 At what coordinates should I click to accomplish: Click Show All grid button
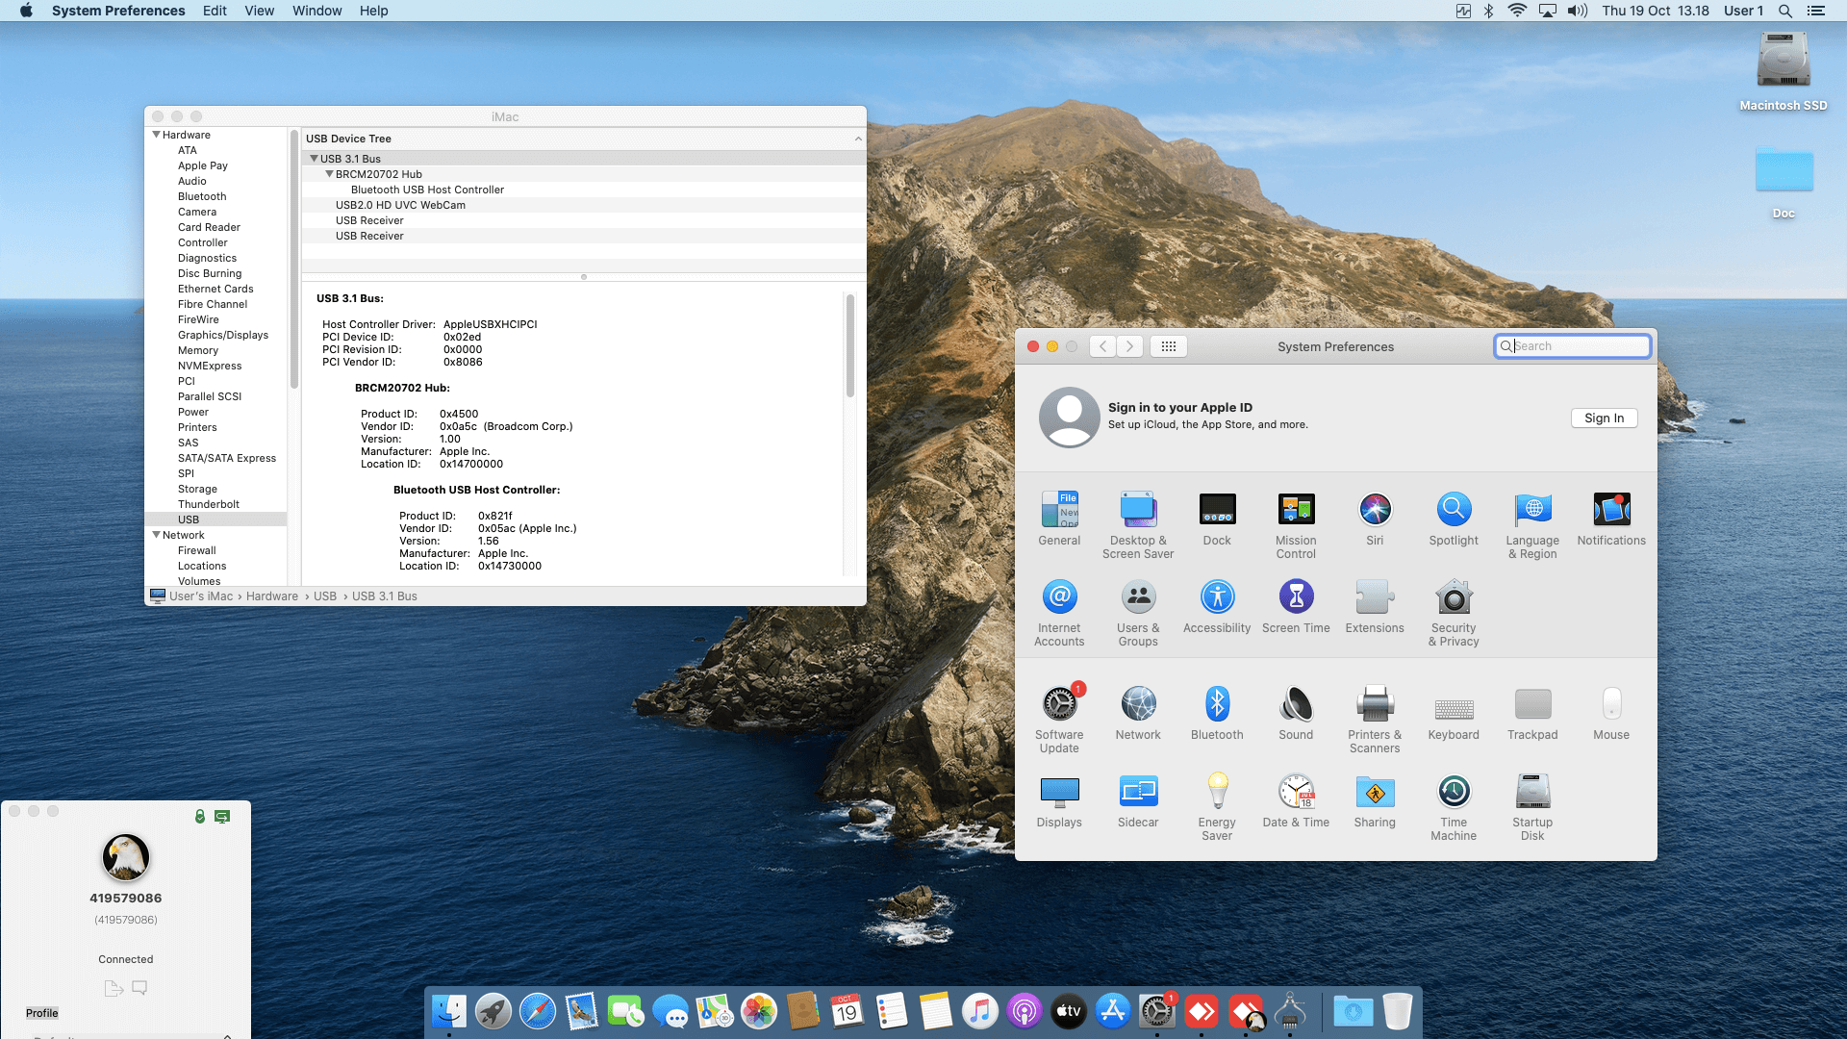[1169, 346]
